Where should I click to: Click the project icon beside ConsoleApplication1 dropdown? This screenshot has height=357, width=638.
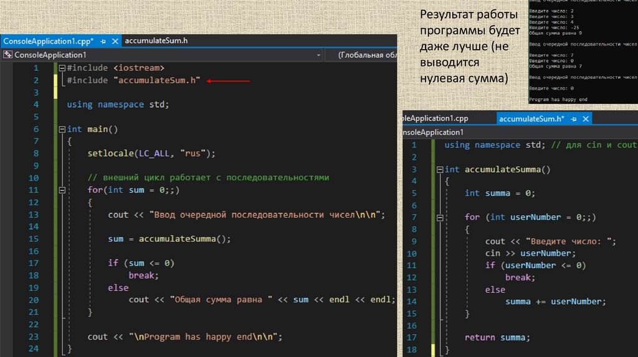[x=7, y=55]
